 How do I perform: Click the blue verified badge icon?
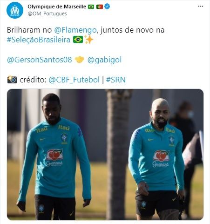pyautogui.click(x=107, y=7)
